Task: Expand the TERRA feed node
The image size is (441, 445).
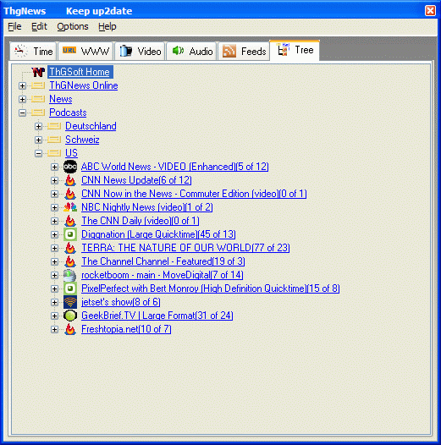Action: pyautogui.click(x=54, y=249)
